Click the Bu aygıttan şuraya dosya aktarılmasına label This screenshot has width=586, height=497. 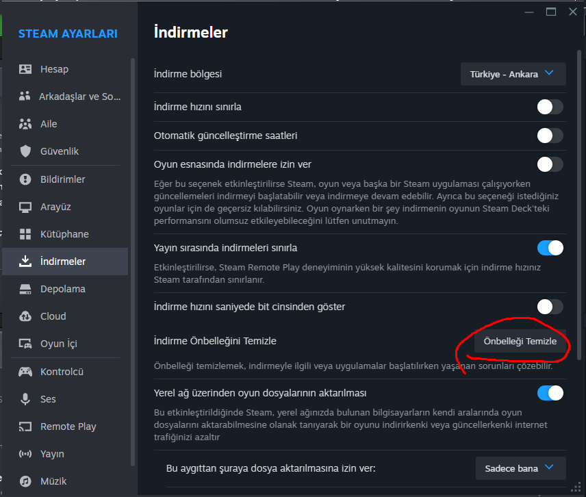coord(270,468)
